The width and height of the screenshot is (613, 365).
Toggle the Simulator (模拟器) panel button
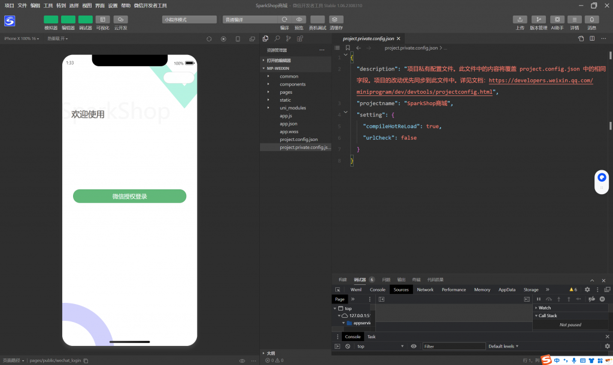click(x=51, y=20)
